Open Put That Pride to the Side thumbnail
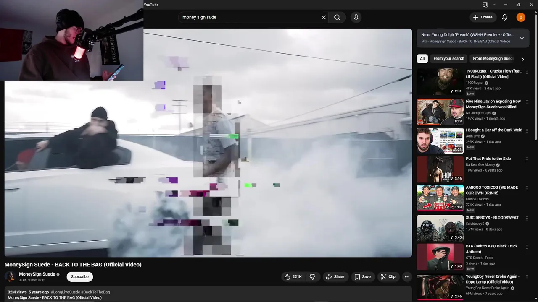 [440, 169]
